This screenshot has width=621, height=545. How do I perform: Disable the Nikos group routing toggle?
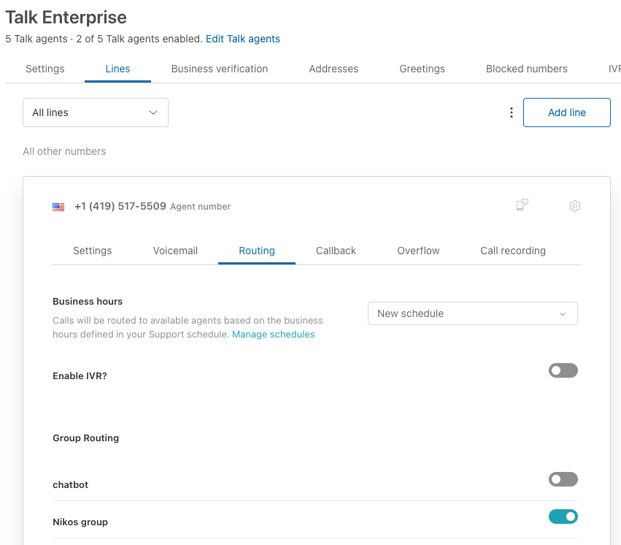[x=563, y=517]
